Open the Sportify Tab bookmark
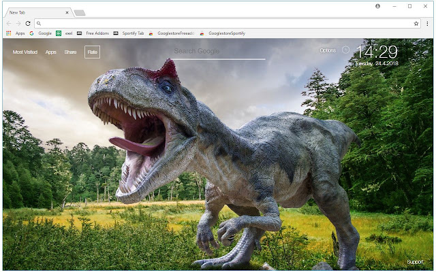 tap(129, 33)
